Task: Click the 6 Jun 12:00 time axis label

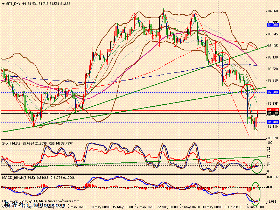Action: (x=253, y=207)
